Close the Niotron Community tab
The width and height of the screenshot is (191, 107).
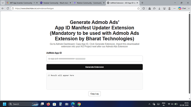(x=104, y=3)
